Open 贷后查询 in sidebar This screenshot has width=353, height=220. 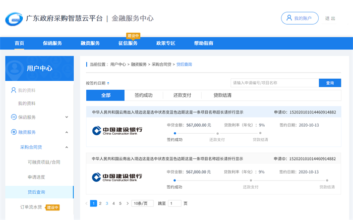[x=39, y=192]
